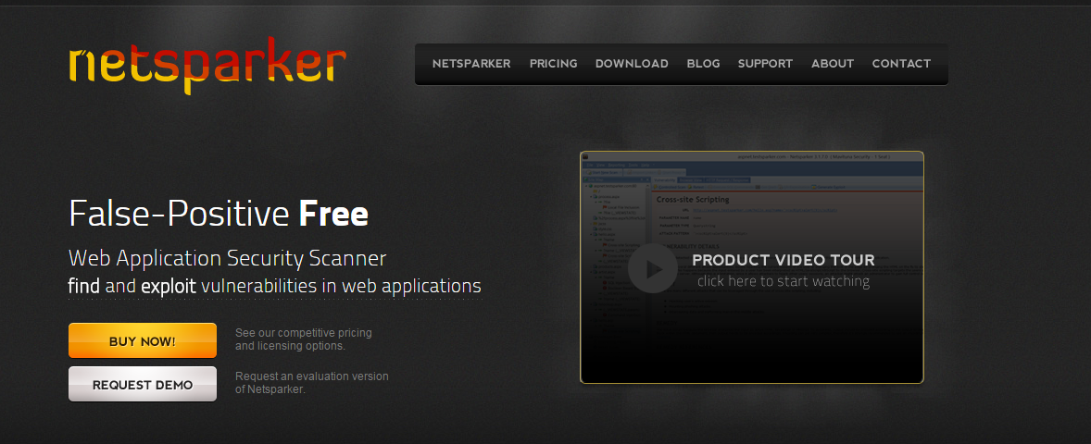Viewport: 1091px width, 444px height.
Task: Click the PRODUCT VIDEO TOUR title
Action: tap(783, 261)
